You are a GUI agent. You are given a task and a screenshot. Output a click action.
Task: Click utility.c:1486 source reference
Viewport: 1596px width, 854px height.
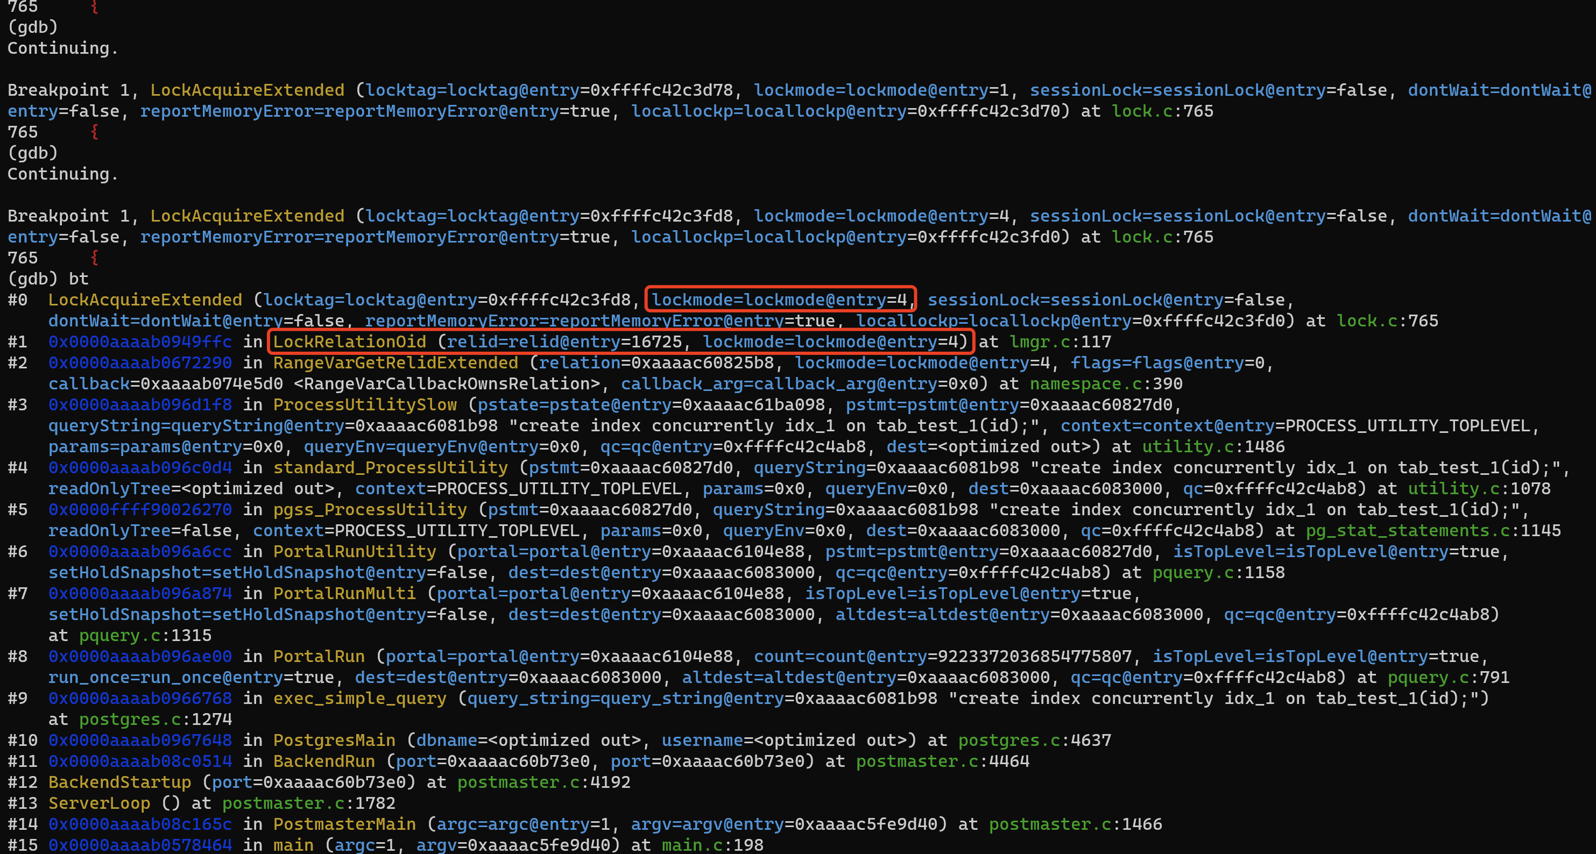point(1213,446)
